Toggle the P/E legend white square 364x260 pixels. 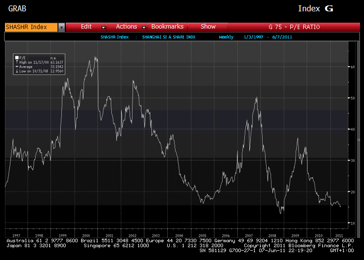pyautogui.click(x=17, y=58)
